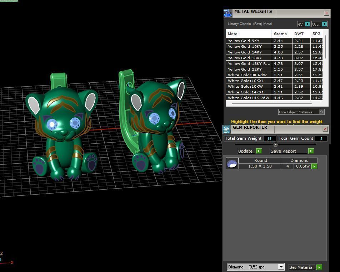Click the Total Gem Count value field

321,138
